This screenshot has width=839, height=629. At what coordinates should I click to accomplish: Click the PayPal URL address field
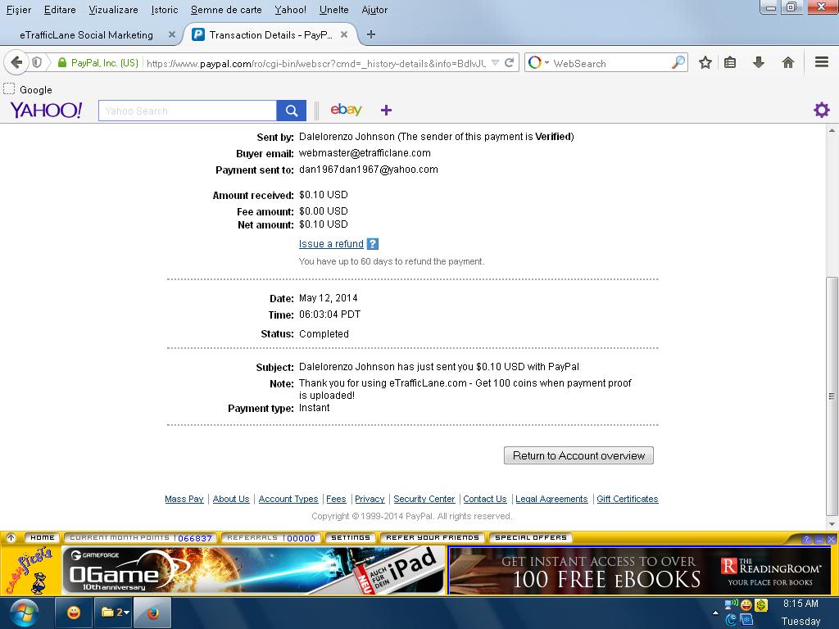316,63
